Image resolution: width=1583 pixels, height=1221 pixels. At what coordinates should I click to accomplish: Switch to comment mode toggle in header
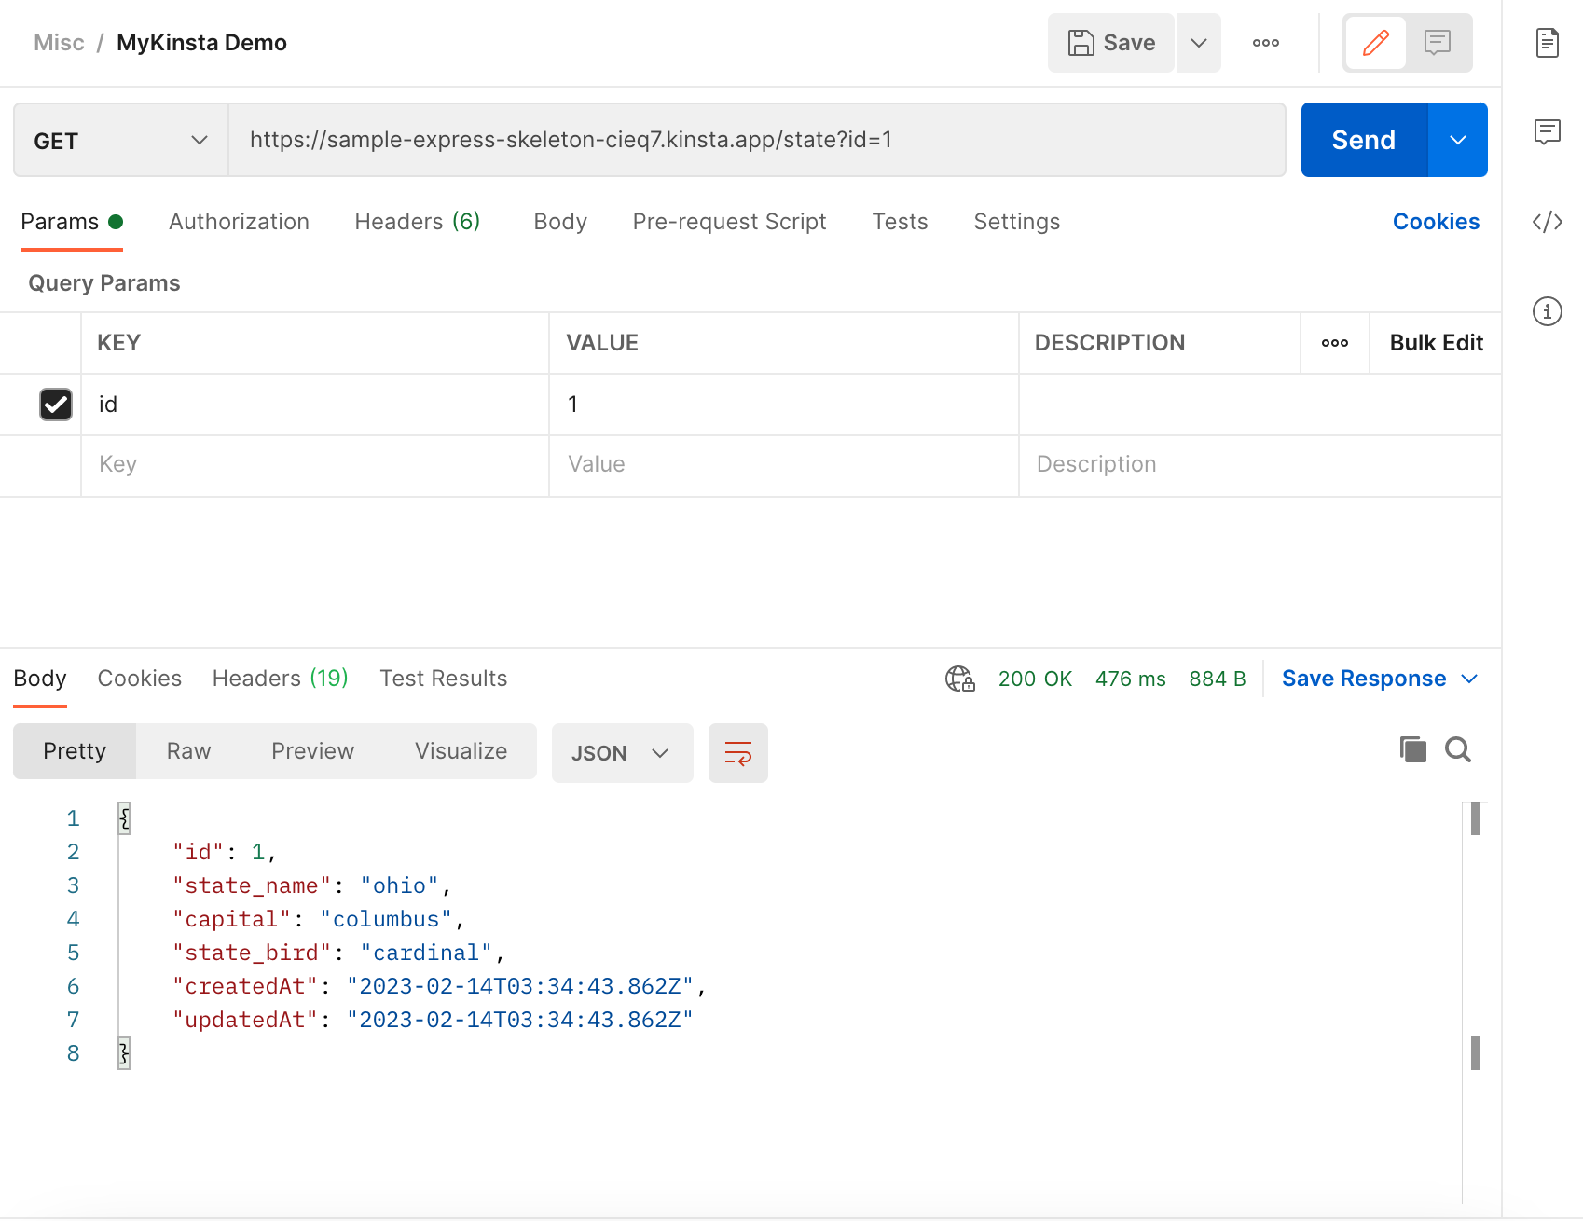pyautogui.click(x=1437, y=43)
